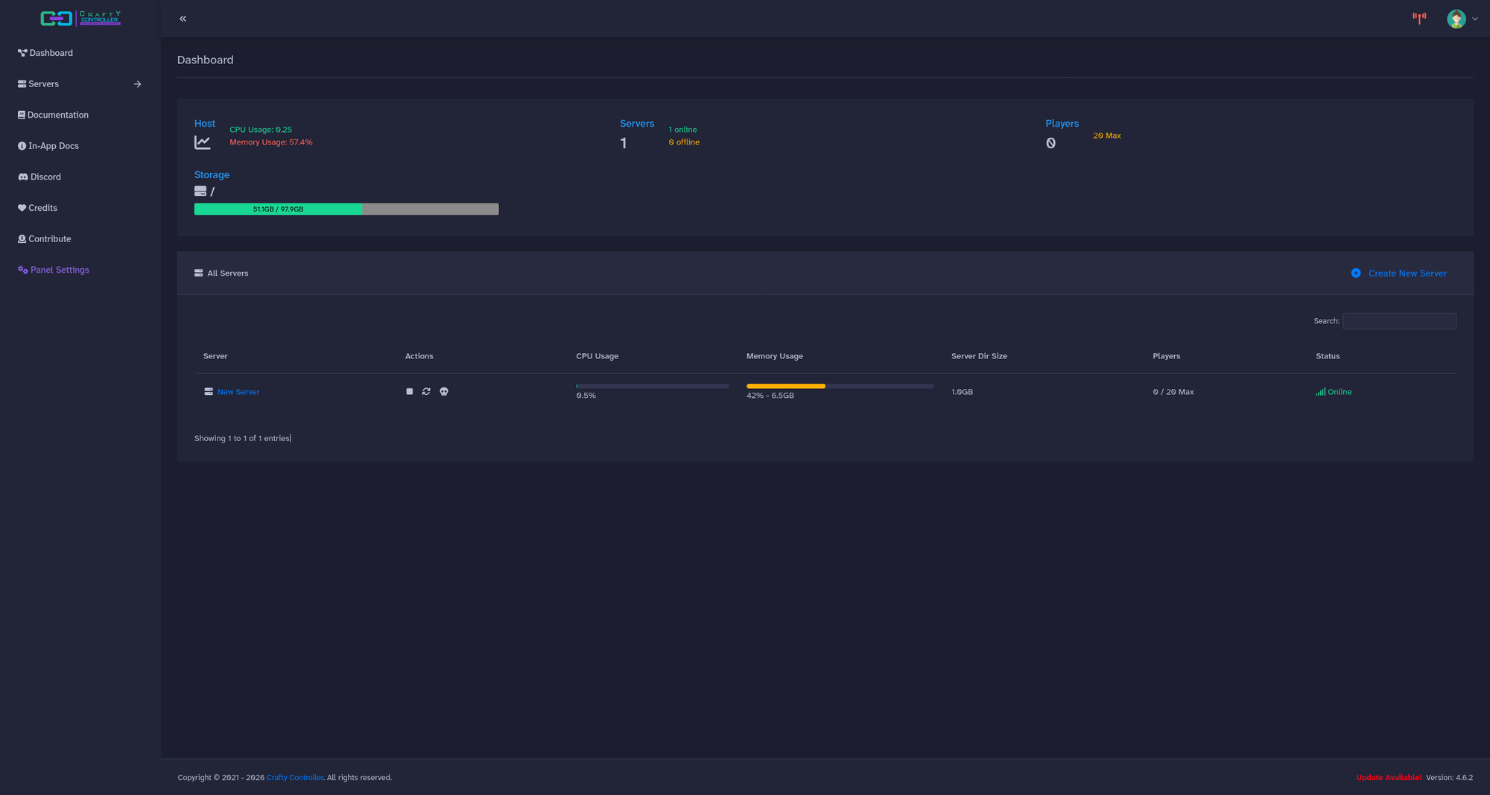Open Panel Settings in sidebar

coord(60,270)
